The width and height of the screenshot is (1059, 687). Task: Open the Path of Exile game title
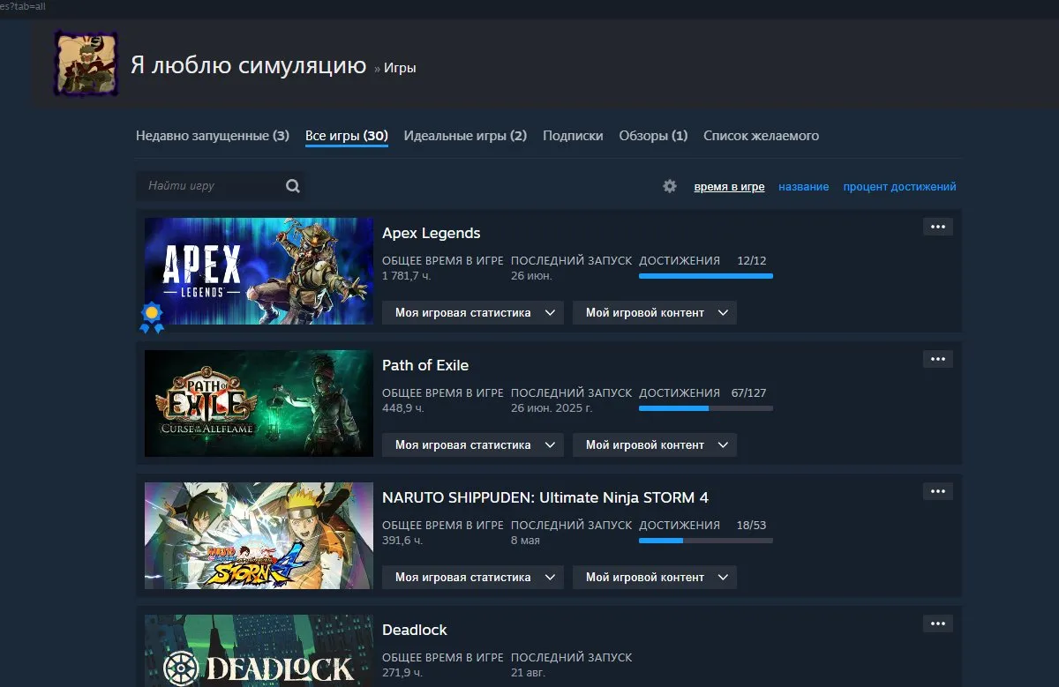pos(425,365)
